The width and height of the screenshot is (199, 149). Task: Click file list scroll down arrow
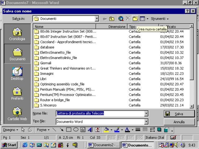tap(192, 106)
